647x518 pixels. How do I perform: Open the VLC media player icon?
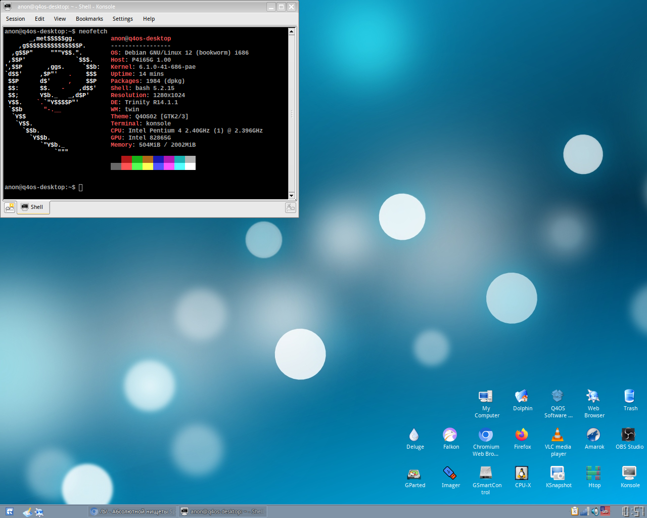[x=558, y=435]
